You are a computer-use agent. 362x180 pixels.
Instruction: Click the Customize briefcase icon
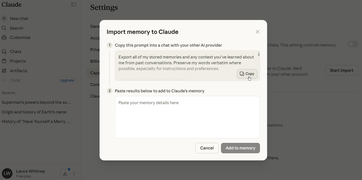pyautogui.click(x=4, y=37)
